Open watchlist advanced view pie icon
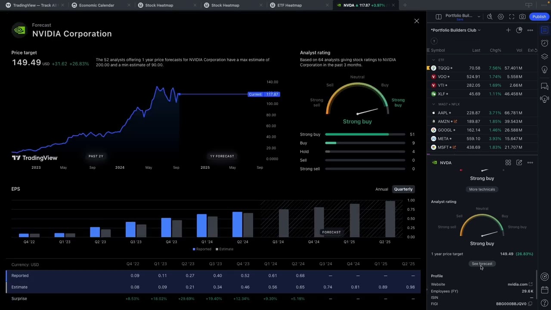This screenshot has height=310, width=551. point(519,30)
